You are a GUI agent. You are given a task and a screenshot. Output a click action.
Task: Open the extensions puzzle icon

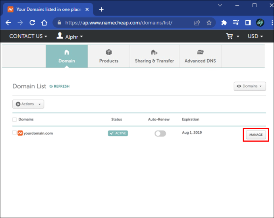(224, 23)
